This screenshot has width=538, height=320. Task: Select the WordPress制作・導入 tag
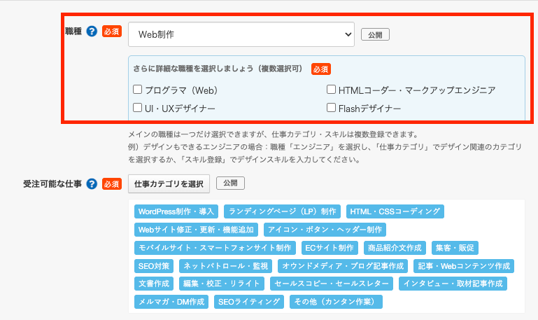click(x=177, y=211)
